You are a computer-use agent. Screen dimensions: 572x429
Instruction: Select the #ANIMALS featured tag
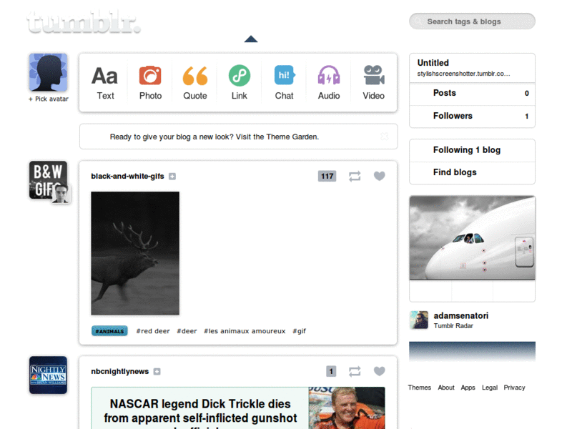tap(109, 331)
